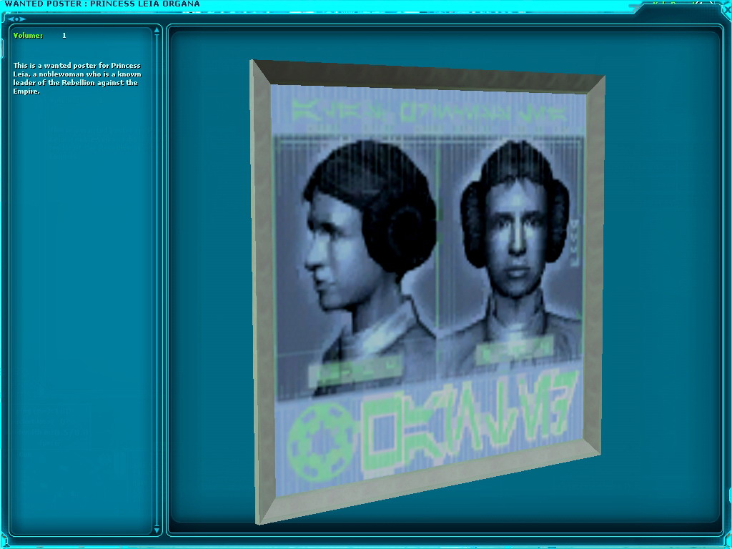
Task: Click the 'Wanted Poster : Princess Leia Organa' title
Action: 102,4
